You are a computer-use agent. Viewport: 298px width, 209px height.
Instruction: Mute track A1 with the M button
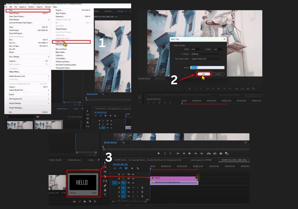pos(133,188)
